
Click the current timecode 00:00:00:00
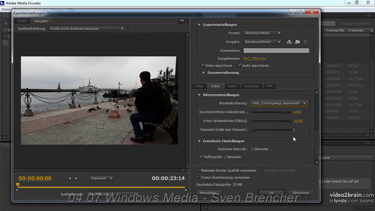[x=35, y=178]
